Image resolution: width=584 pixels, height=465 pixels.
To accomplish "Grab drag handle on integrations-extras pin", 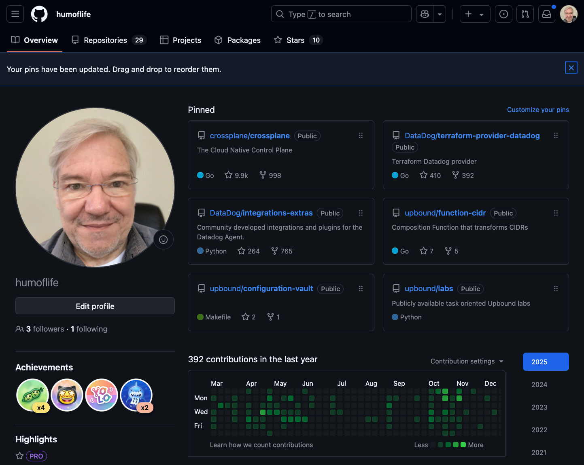I will tap(361, 213).
